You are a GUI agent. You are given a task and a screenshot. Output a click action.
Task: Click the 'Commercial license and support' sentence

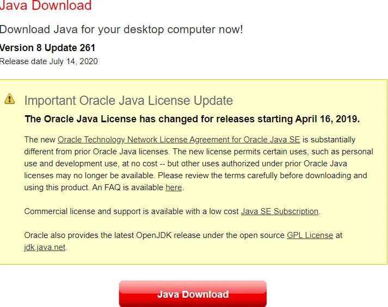172,211
